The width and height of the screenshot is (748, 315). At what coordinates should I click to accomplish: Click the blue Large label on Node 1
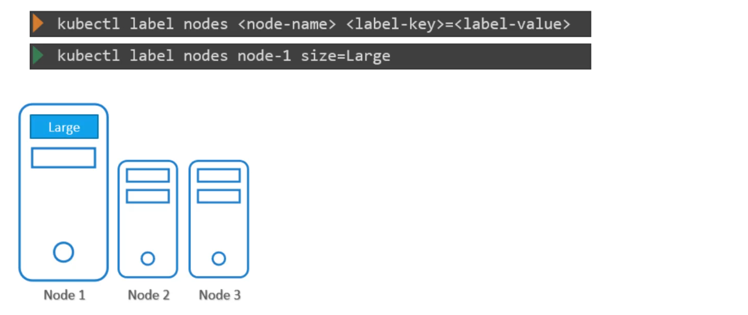[64, 127]
